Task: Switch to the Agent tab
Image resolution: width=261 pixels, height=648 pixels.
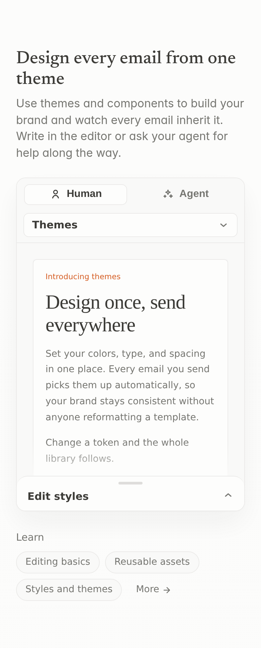Action: [186, 194]
